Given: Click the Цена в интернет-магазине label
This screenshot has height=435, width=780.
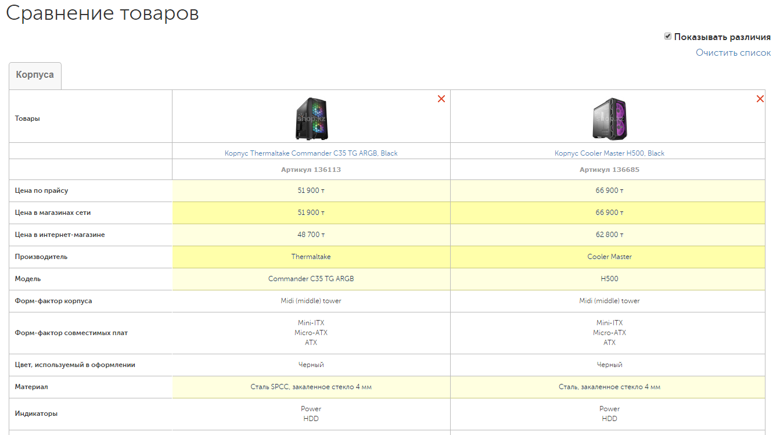Looking at the screenshot, I should pos(60,235).
